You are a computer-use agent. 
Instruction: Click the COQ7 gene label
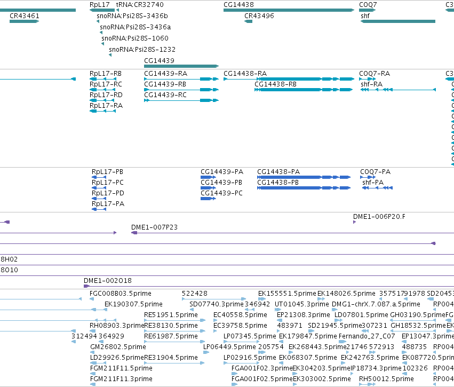(x=368, y=5)
